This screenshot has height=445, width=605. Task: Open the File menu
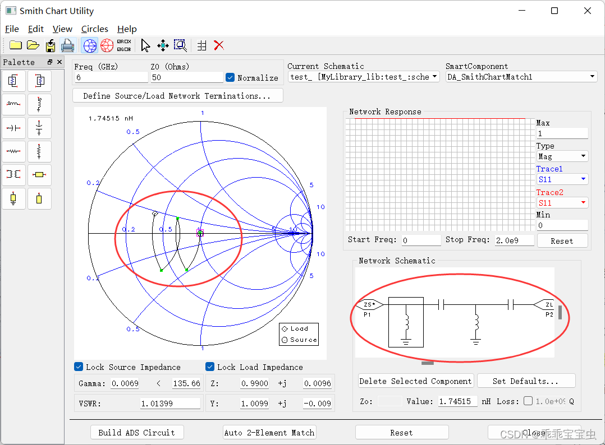(12, 29)
